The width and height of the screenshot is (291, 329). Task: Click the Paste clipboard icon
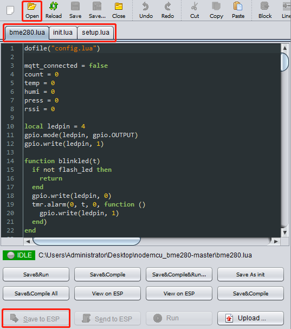(238, 7)
